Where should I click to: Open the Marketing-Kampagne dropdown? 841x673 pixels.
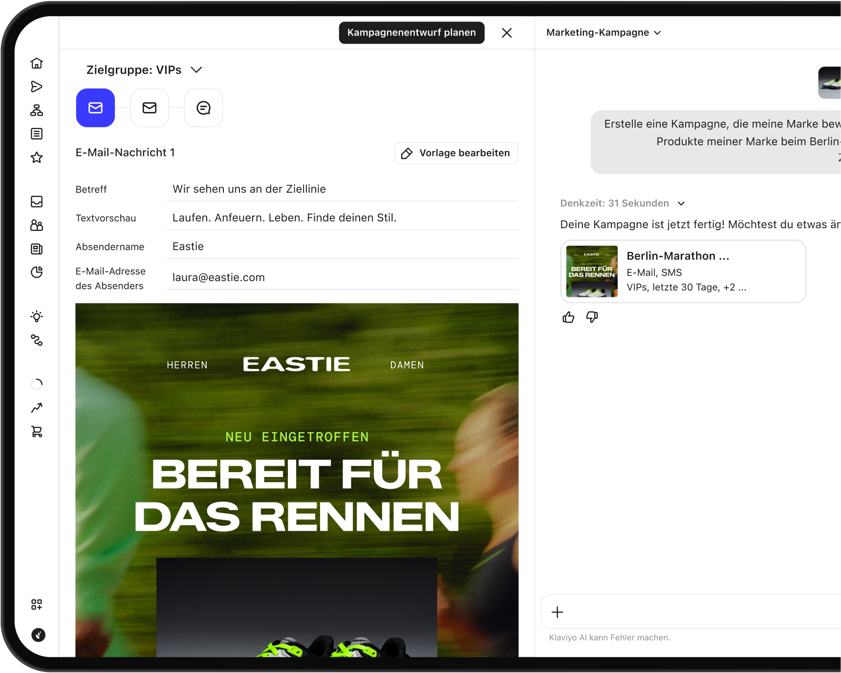tap(604, 33)
